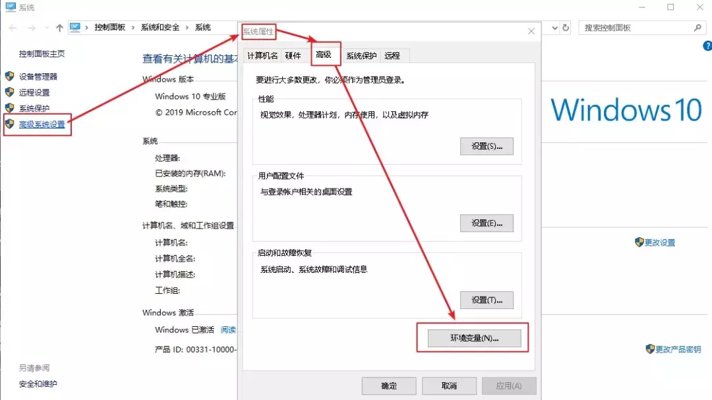Click the 应用(A) button
Image resolution: width=712 pixels, height=400 pixels.
(509, 386)
